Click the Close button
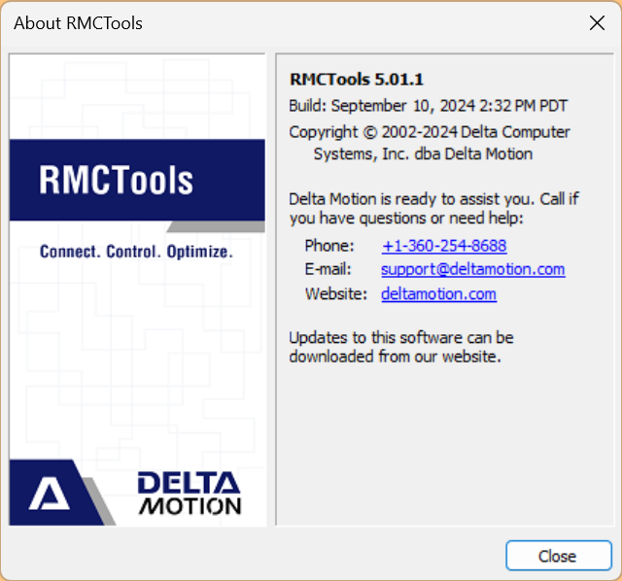Image resolution: width=622 pixels, height=581 pixels. point(559,556)
